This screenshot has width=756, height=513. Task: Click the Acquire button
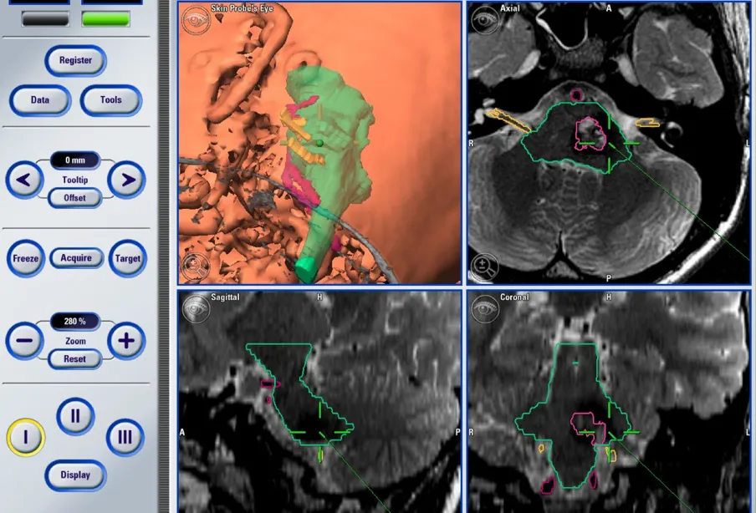pos(75,258)
